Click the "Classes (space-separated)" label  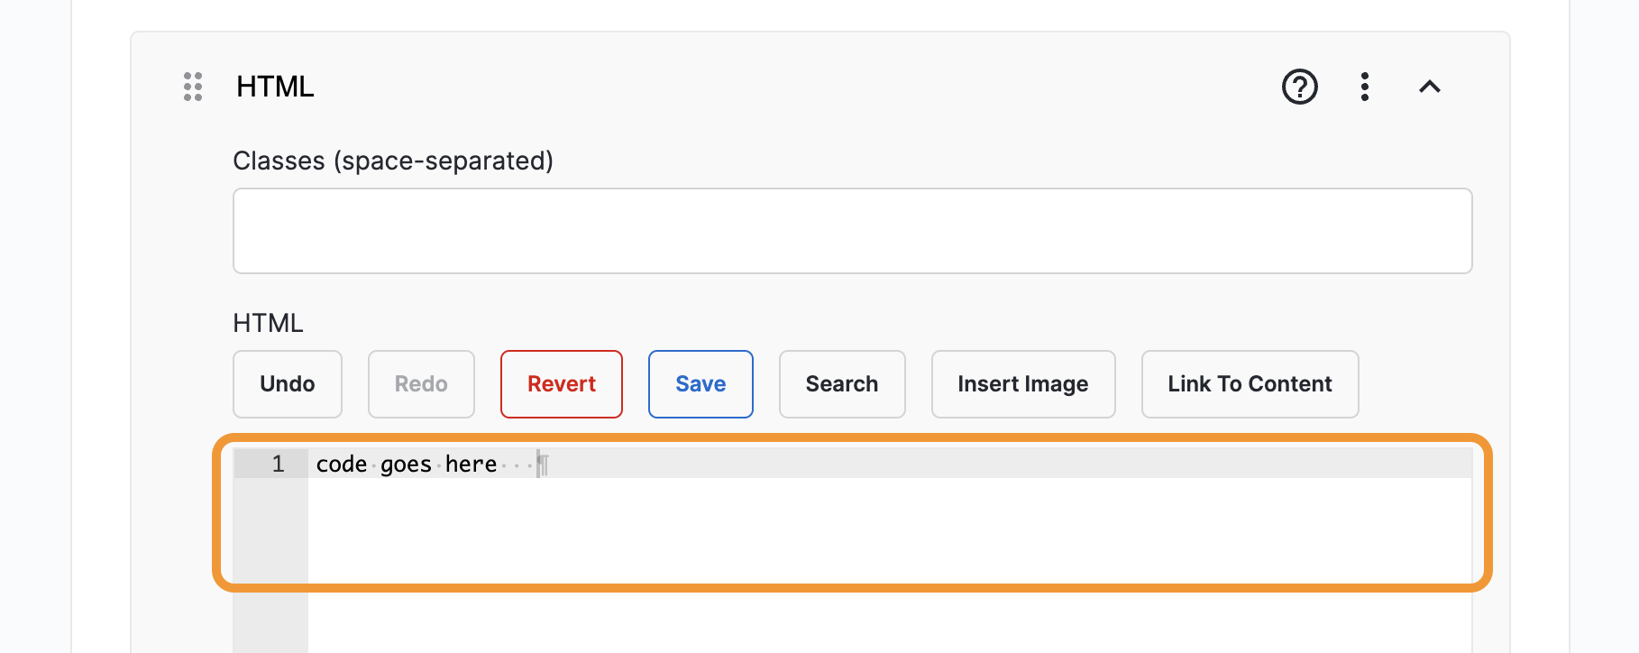[393, 161]
